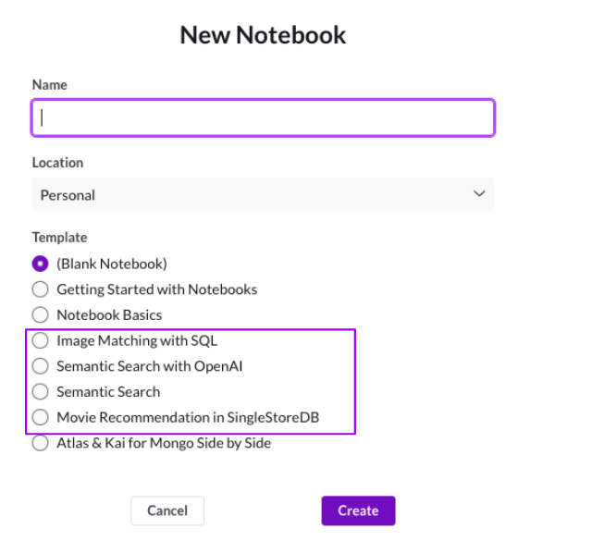Click "Movie Recommendation in SingleStoreDB" label text

[189, 417]
